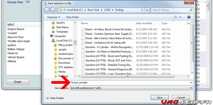This screenshot has width=213, height=105.
Task: Click the $Recycle.Bin locked folder icon
Action: [55, 45]
